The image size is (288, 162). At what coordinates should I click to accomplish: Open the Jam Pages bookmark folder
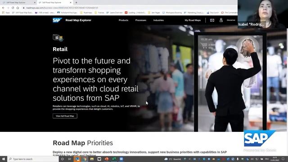click(x=154, y=13)
